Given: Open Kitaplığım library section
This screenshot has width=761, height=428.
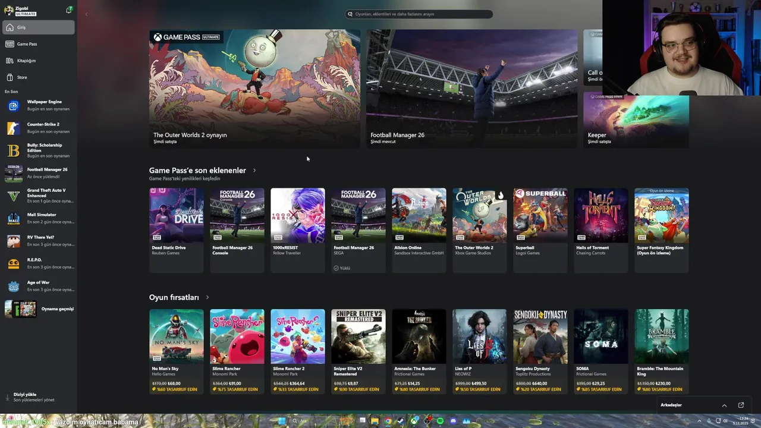Looking at the screenshot, I should tap(39, 61).
